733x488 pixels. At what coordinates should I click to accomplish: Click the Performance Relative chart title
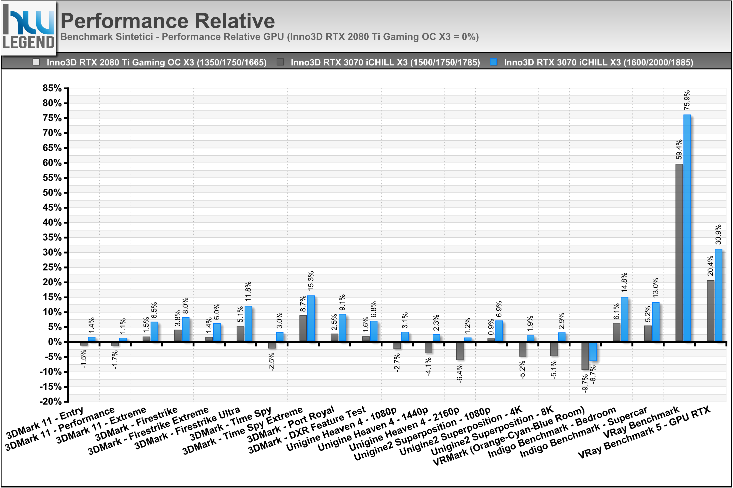[x=168, y=21]
